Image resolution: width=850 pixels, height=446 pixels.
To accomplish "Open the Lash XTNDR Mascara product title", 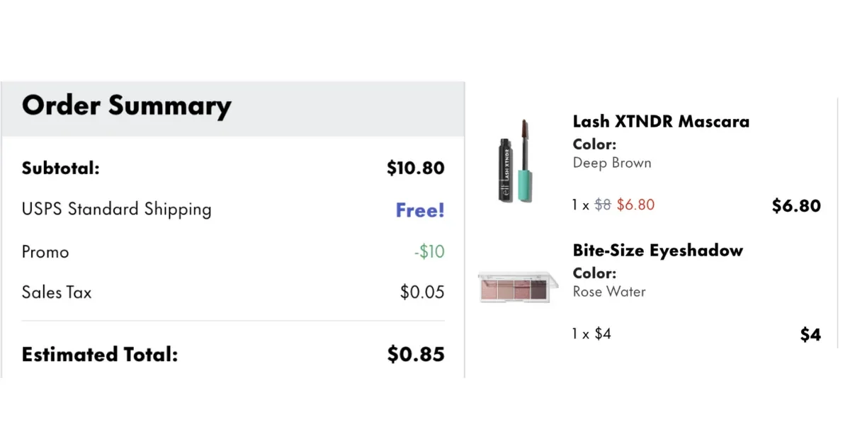I will 661,122.
